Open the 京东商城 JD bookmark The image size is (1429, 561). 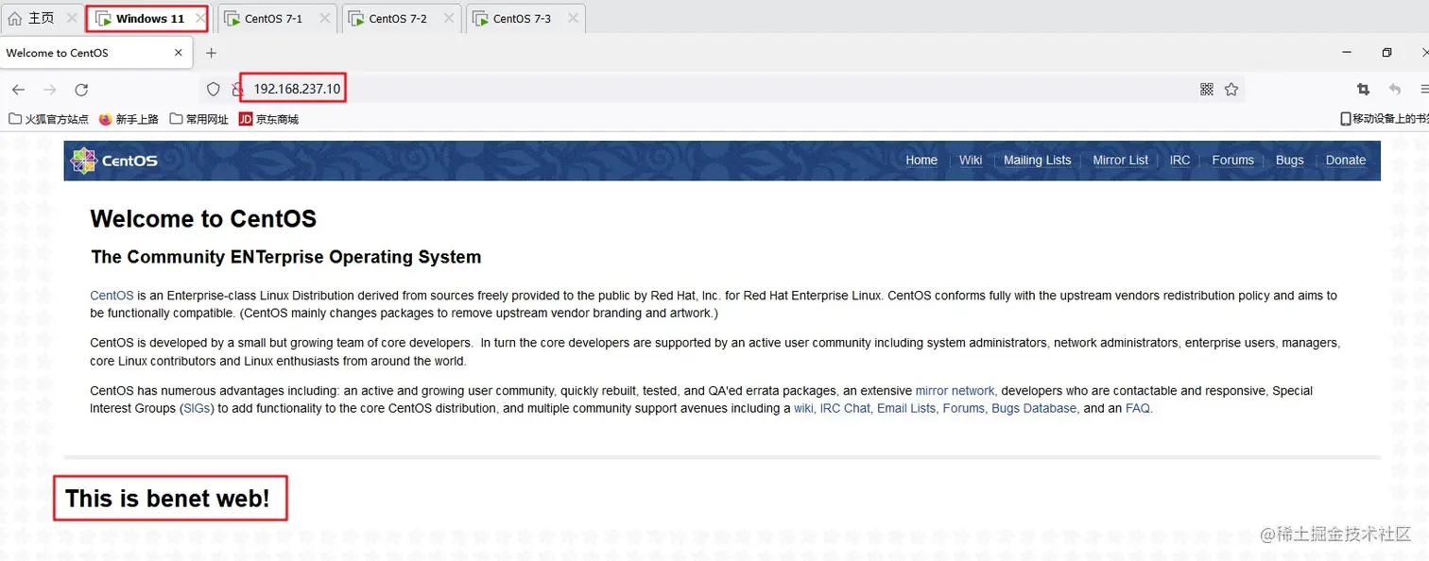pyautogui.click(x=268, y=119)
